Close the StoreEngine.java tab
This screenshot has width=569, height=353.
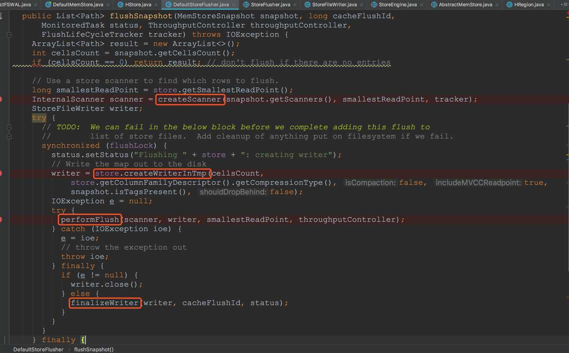point(422,4)
